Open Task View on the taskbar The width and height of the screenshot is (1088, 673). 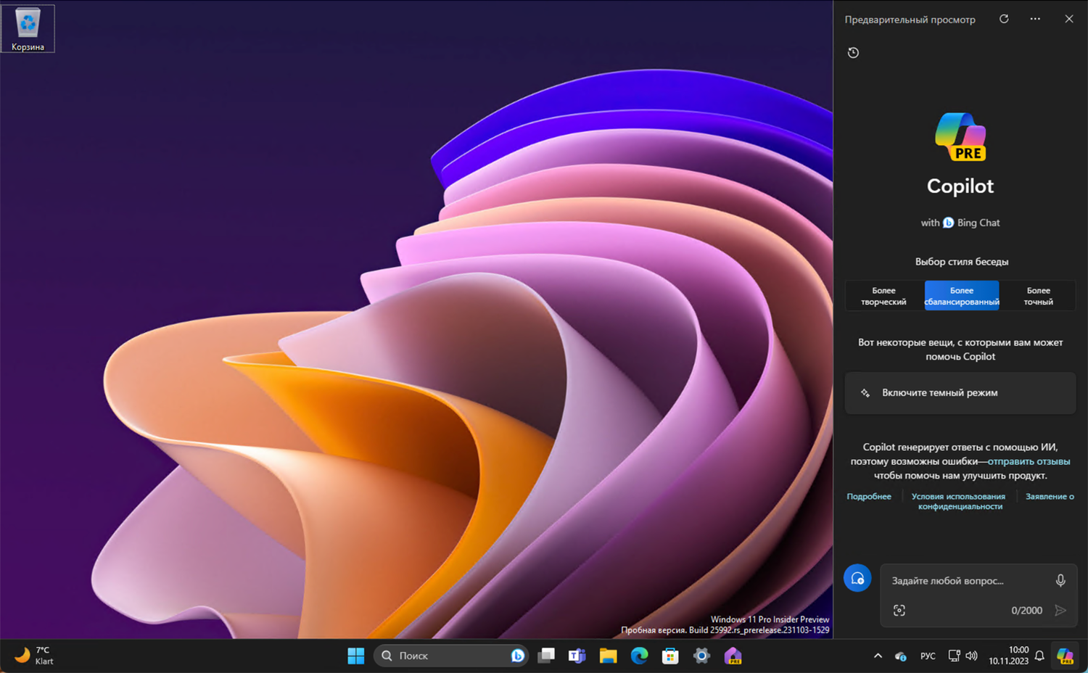(545, 656)
